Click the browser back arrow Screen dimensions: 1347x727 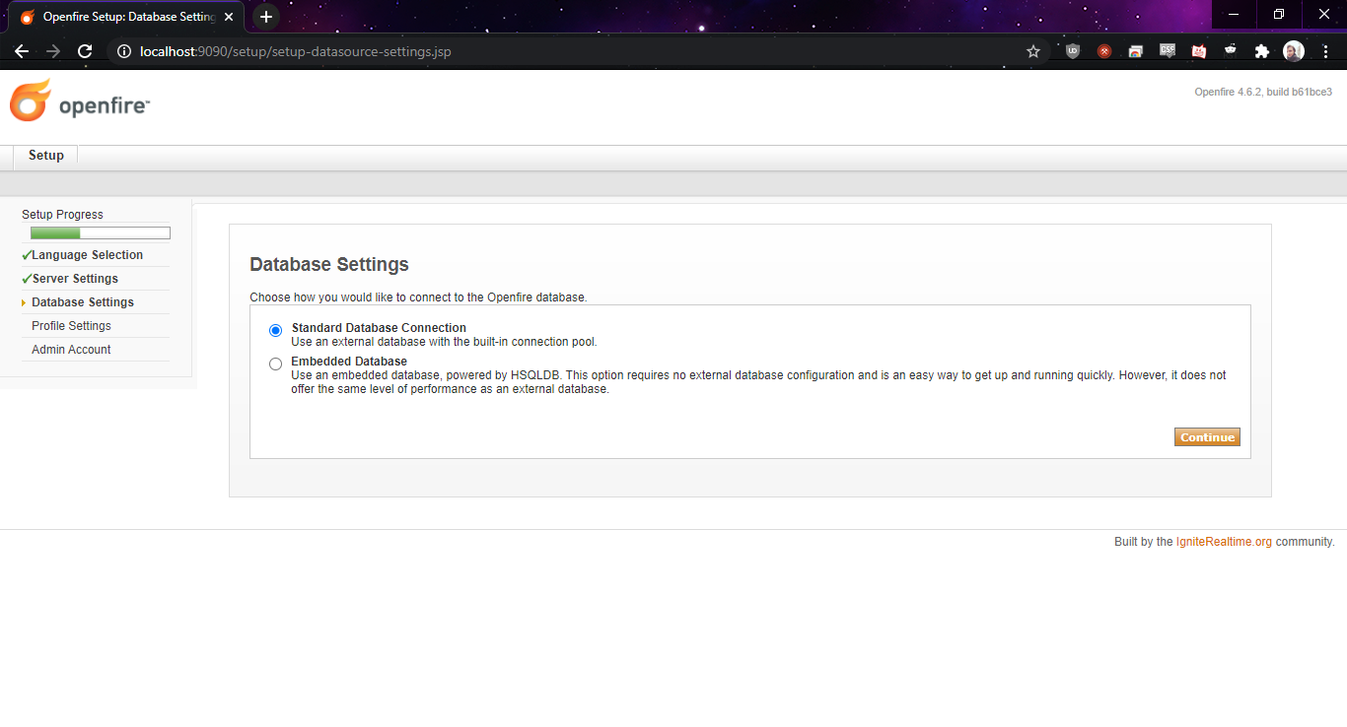click(22, 51)
